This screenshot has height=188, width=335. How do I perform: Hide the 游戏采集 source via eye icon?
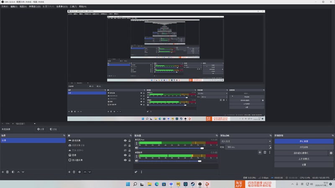125,141
